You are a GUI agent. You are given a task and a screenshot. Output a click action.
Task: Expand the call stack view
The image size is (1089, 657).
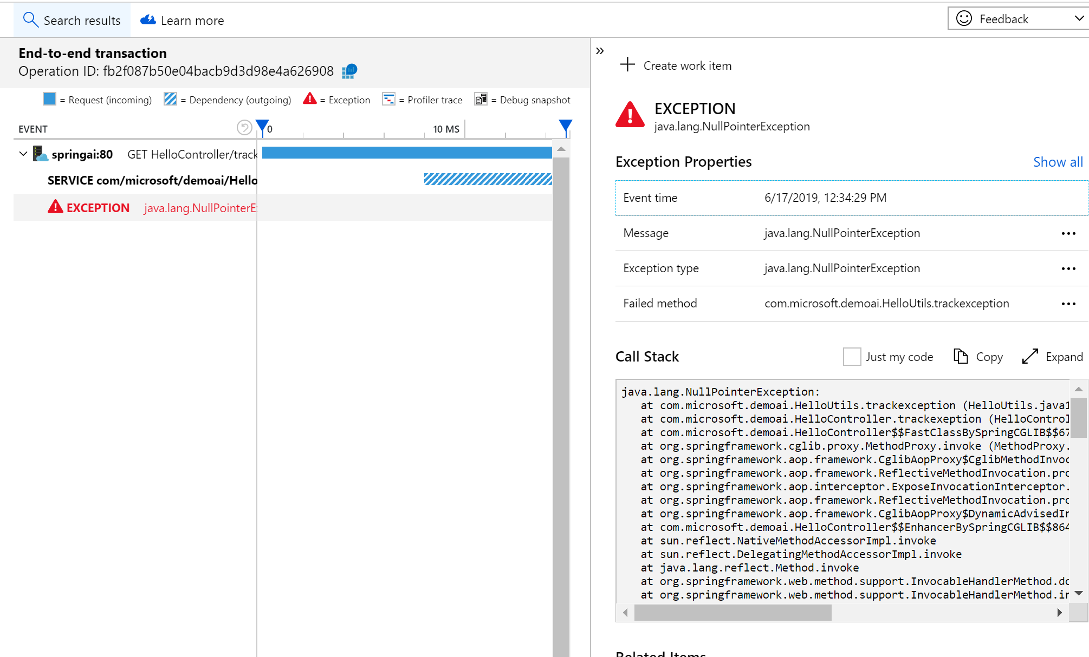pos(1052,357)
